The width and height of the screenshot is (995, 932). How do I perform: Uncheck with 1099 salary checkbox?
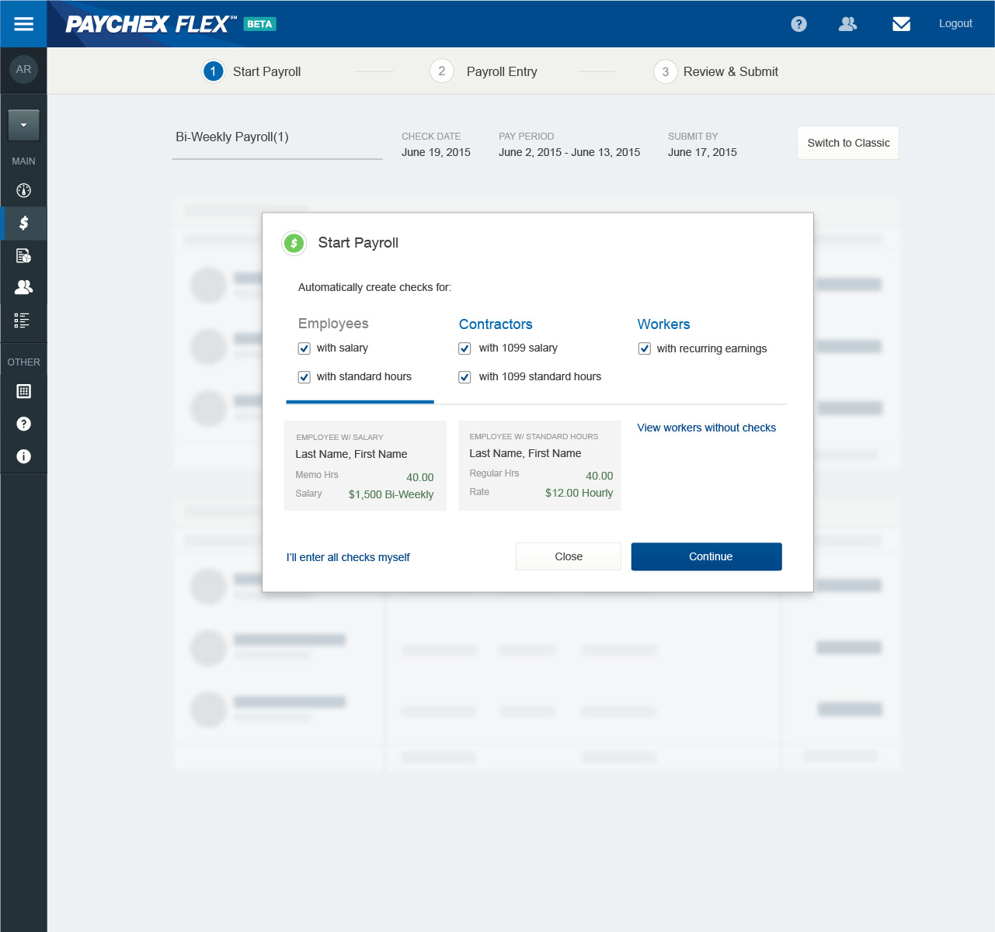(464, 348)
